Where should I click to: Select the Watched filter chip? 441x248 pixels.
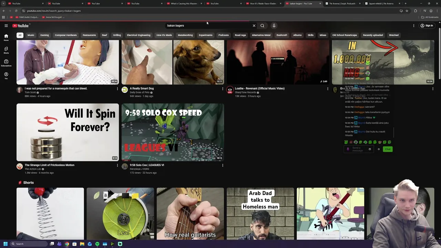[394, 35]
